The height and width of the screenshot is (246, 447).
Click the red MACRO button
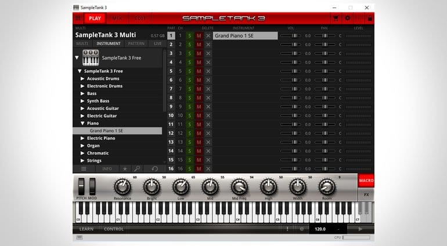point(366,181)
